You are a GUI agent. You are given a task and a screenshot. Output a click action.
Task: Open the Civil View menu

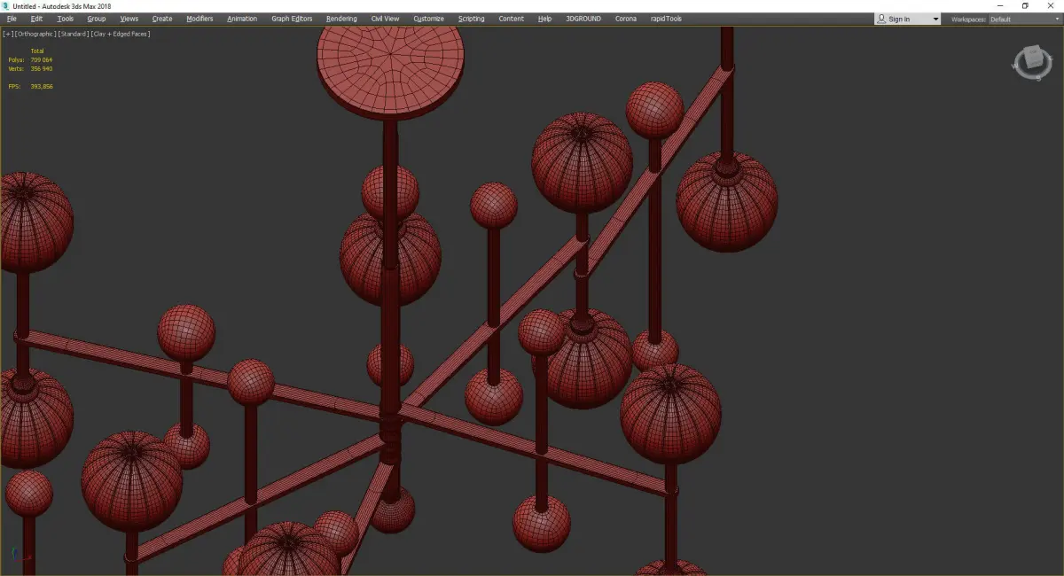[x=385, y=19]
